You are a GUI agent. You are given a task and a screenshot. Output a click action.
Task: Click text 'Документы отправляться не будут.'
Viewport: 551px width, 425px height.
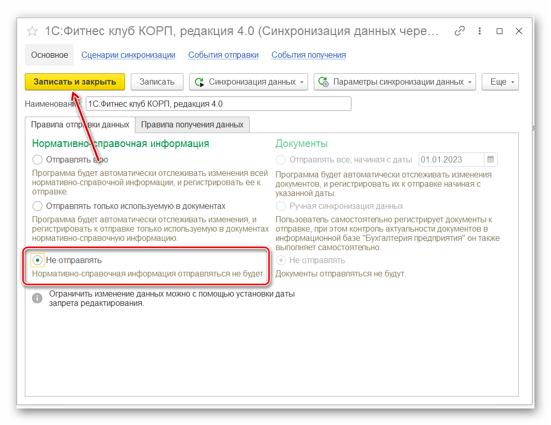341,274
